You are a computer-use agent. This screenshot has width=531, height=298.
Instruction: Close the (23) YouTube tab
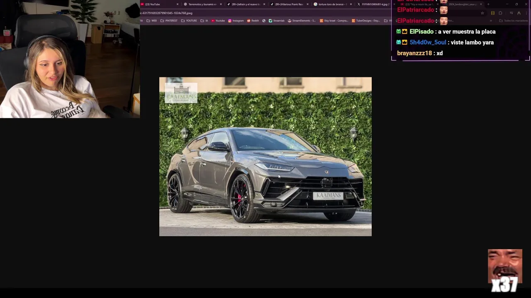click(178, 4)
